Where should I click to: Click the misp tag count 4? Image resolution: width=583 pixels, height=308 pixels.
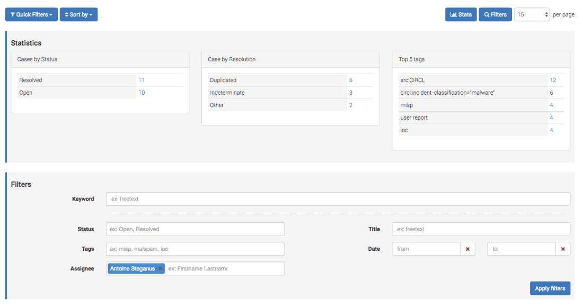click(551, 105)
